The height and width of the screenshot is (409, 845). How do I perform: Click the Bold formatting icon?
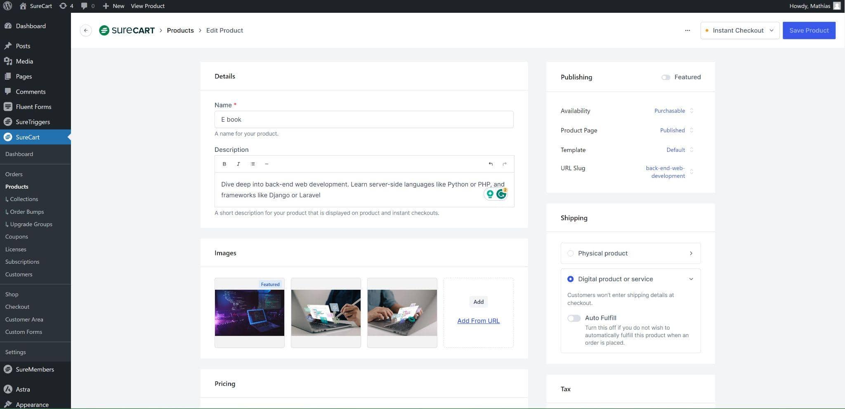point(224,164)
